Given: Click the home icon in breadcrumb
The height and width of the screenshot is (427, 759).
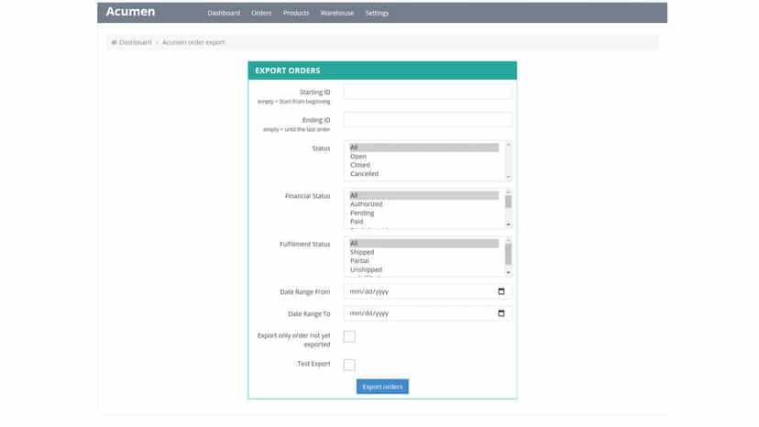Looking at the screenshot, I should click(x=114, y=42).
